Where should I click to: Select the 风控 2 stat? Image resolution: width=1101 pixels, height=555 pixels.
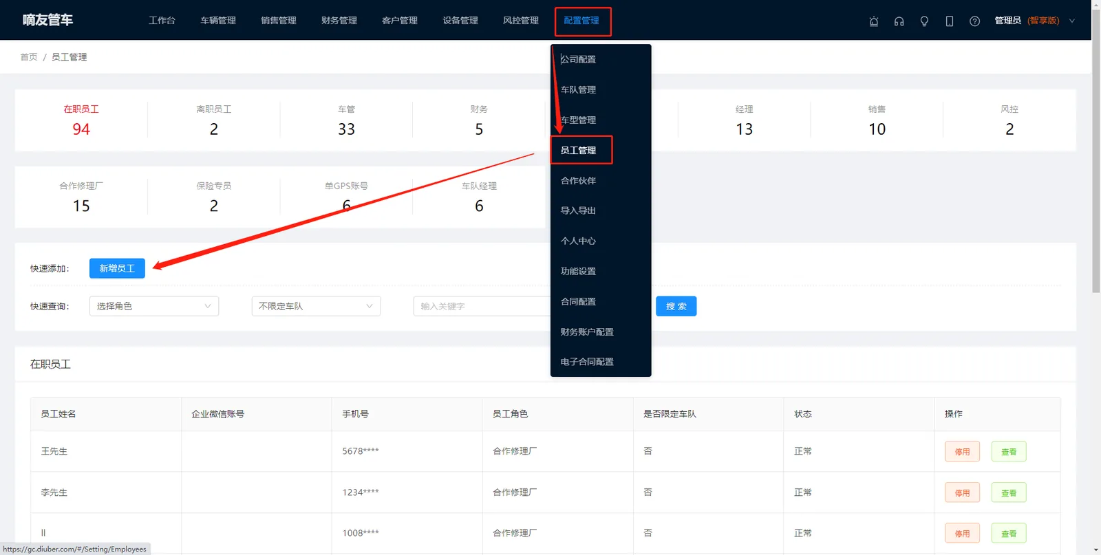tap(1009, 120)
